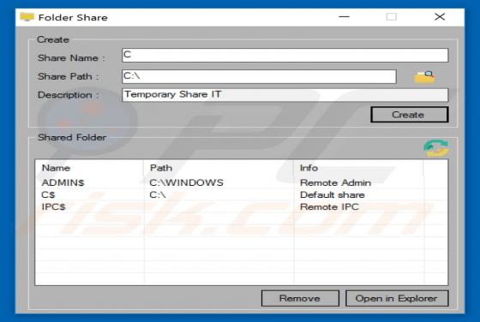Click the Default share info cell
The width and height of the screenshot is (480, 322).
[x=333, y=194]
